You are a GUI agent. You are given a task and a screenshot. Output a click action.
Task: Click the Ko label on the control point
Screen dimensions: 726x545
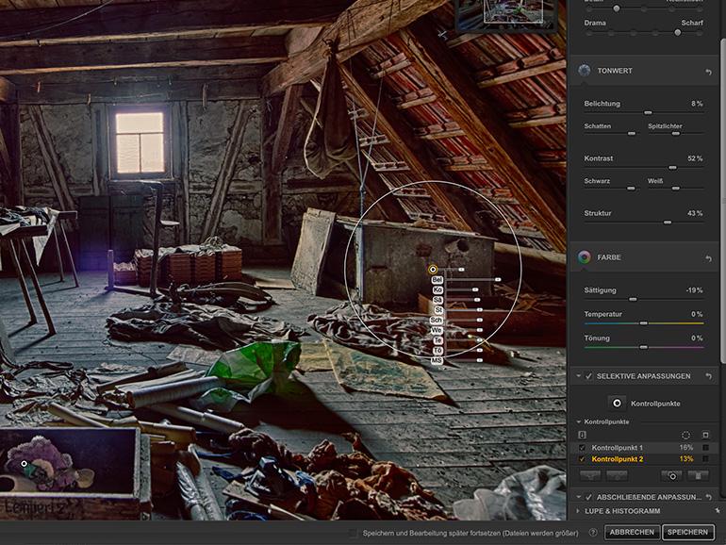pos(437,289)
